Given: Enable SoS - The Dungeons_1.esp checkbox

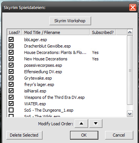Looking at the screenshot, I should pos(11,110).
